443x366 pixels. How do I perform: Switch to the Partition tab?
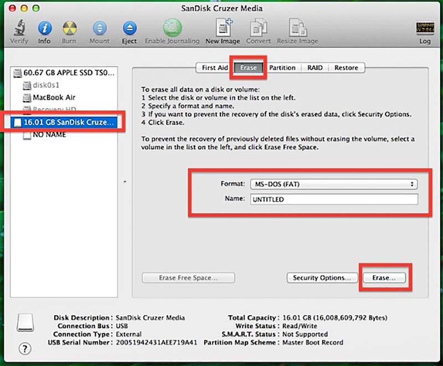282,67
